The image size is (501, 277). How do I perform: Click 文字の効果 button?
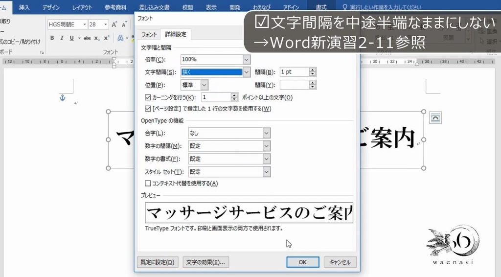[206, 262]
